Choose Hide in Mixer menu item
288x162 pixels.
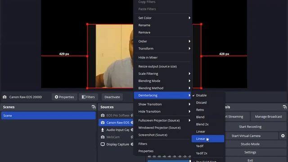162,58
